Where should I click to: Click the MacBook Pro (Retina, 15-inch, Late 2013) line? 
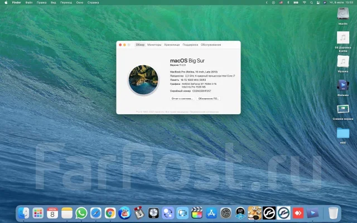194,72
